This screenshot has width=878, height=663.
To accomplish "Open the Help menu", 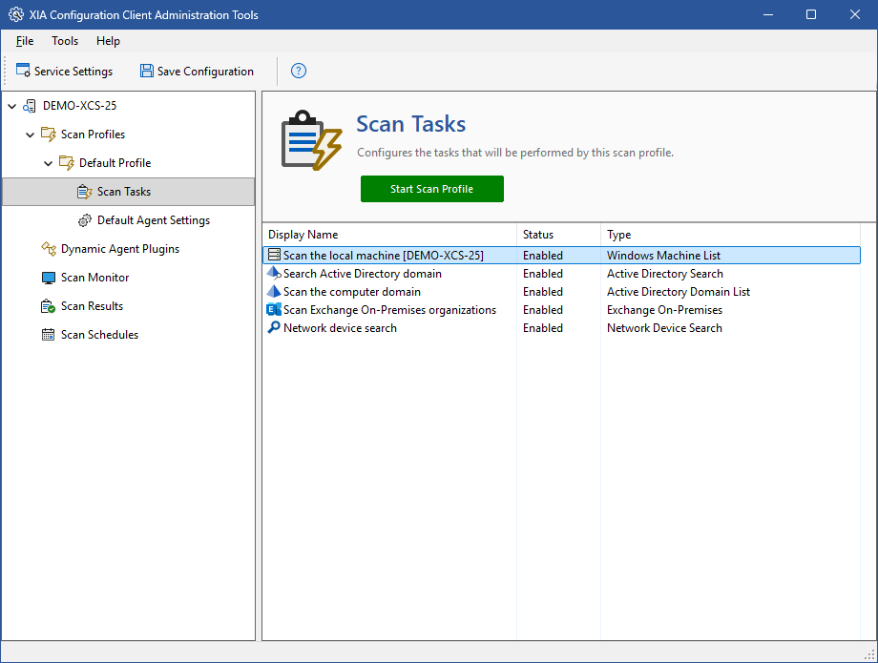I will pos(108,41).
